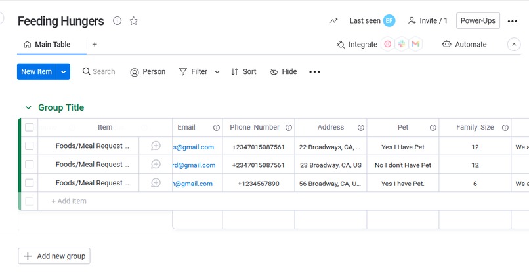Screen dimensions: 529x272
Task: Star the Feeding Hungers board as favorite
Action: pos(134,21)
